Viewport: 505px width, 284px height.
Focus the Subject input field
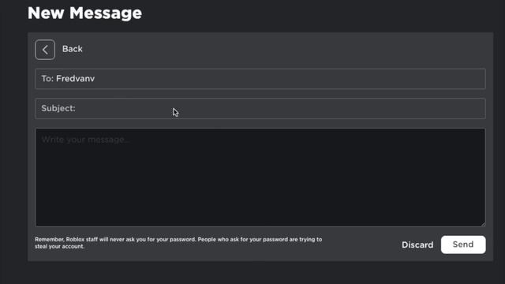coord(260,109)
